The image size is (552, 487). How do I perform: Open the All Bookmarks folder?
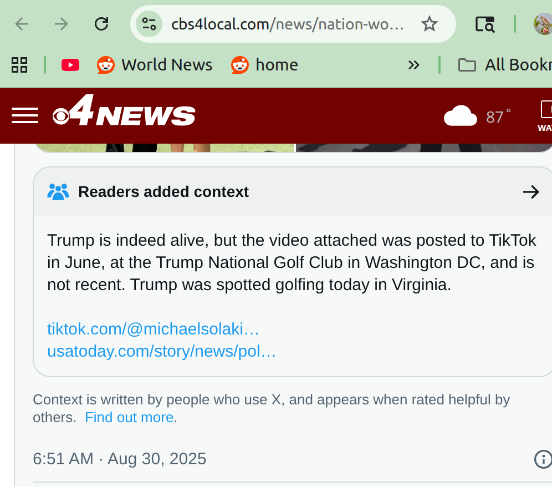tap(504, 65)
